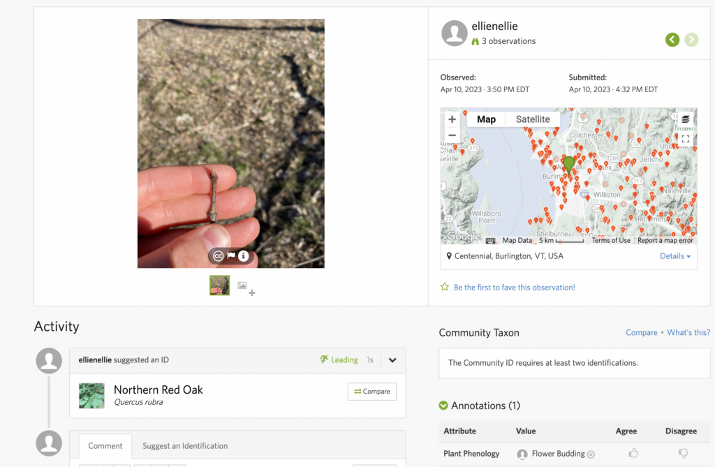Expand the location Details dropdown
Image resolution: width=715 pixels, height=467 pixels.
click(675, 256)
